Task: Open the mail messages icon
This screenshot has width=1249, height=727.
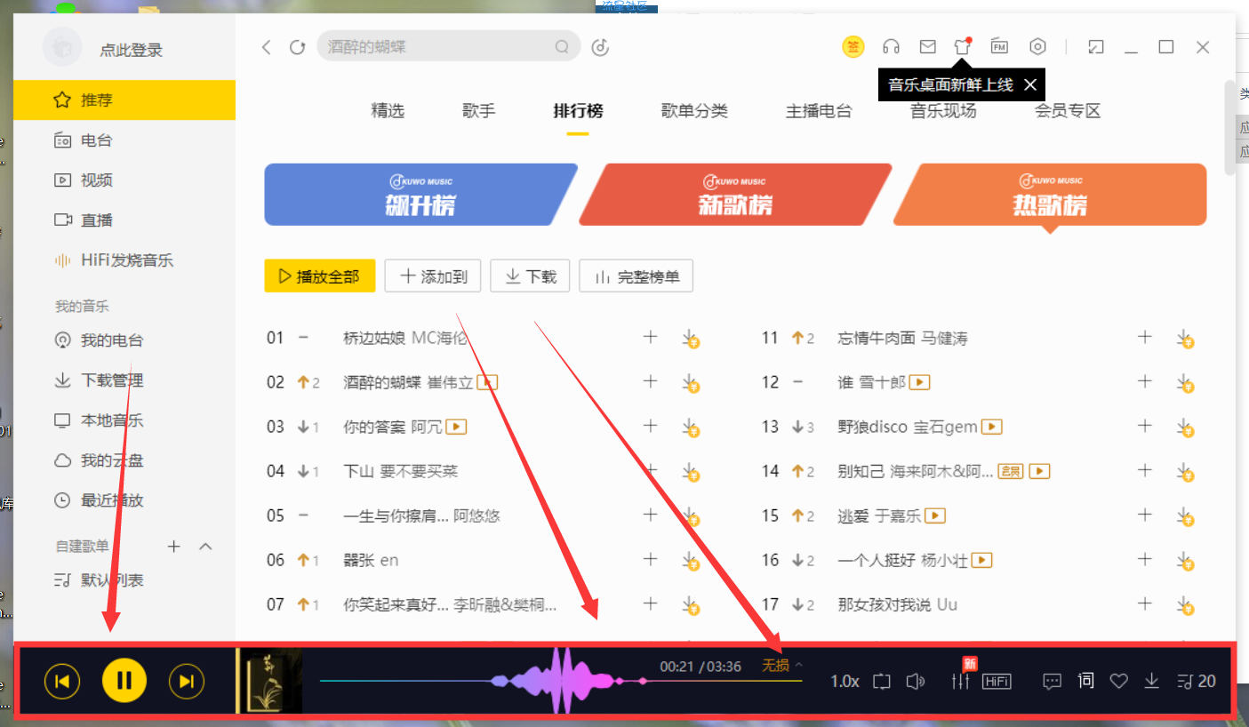Action: click(x=927, y=47)
